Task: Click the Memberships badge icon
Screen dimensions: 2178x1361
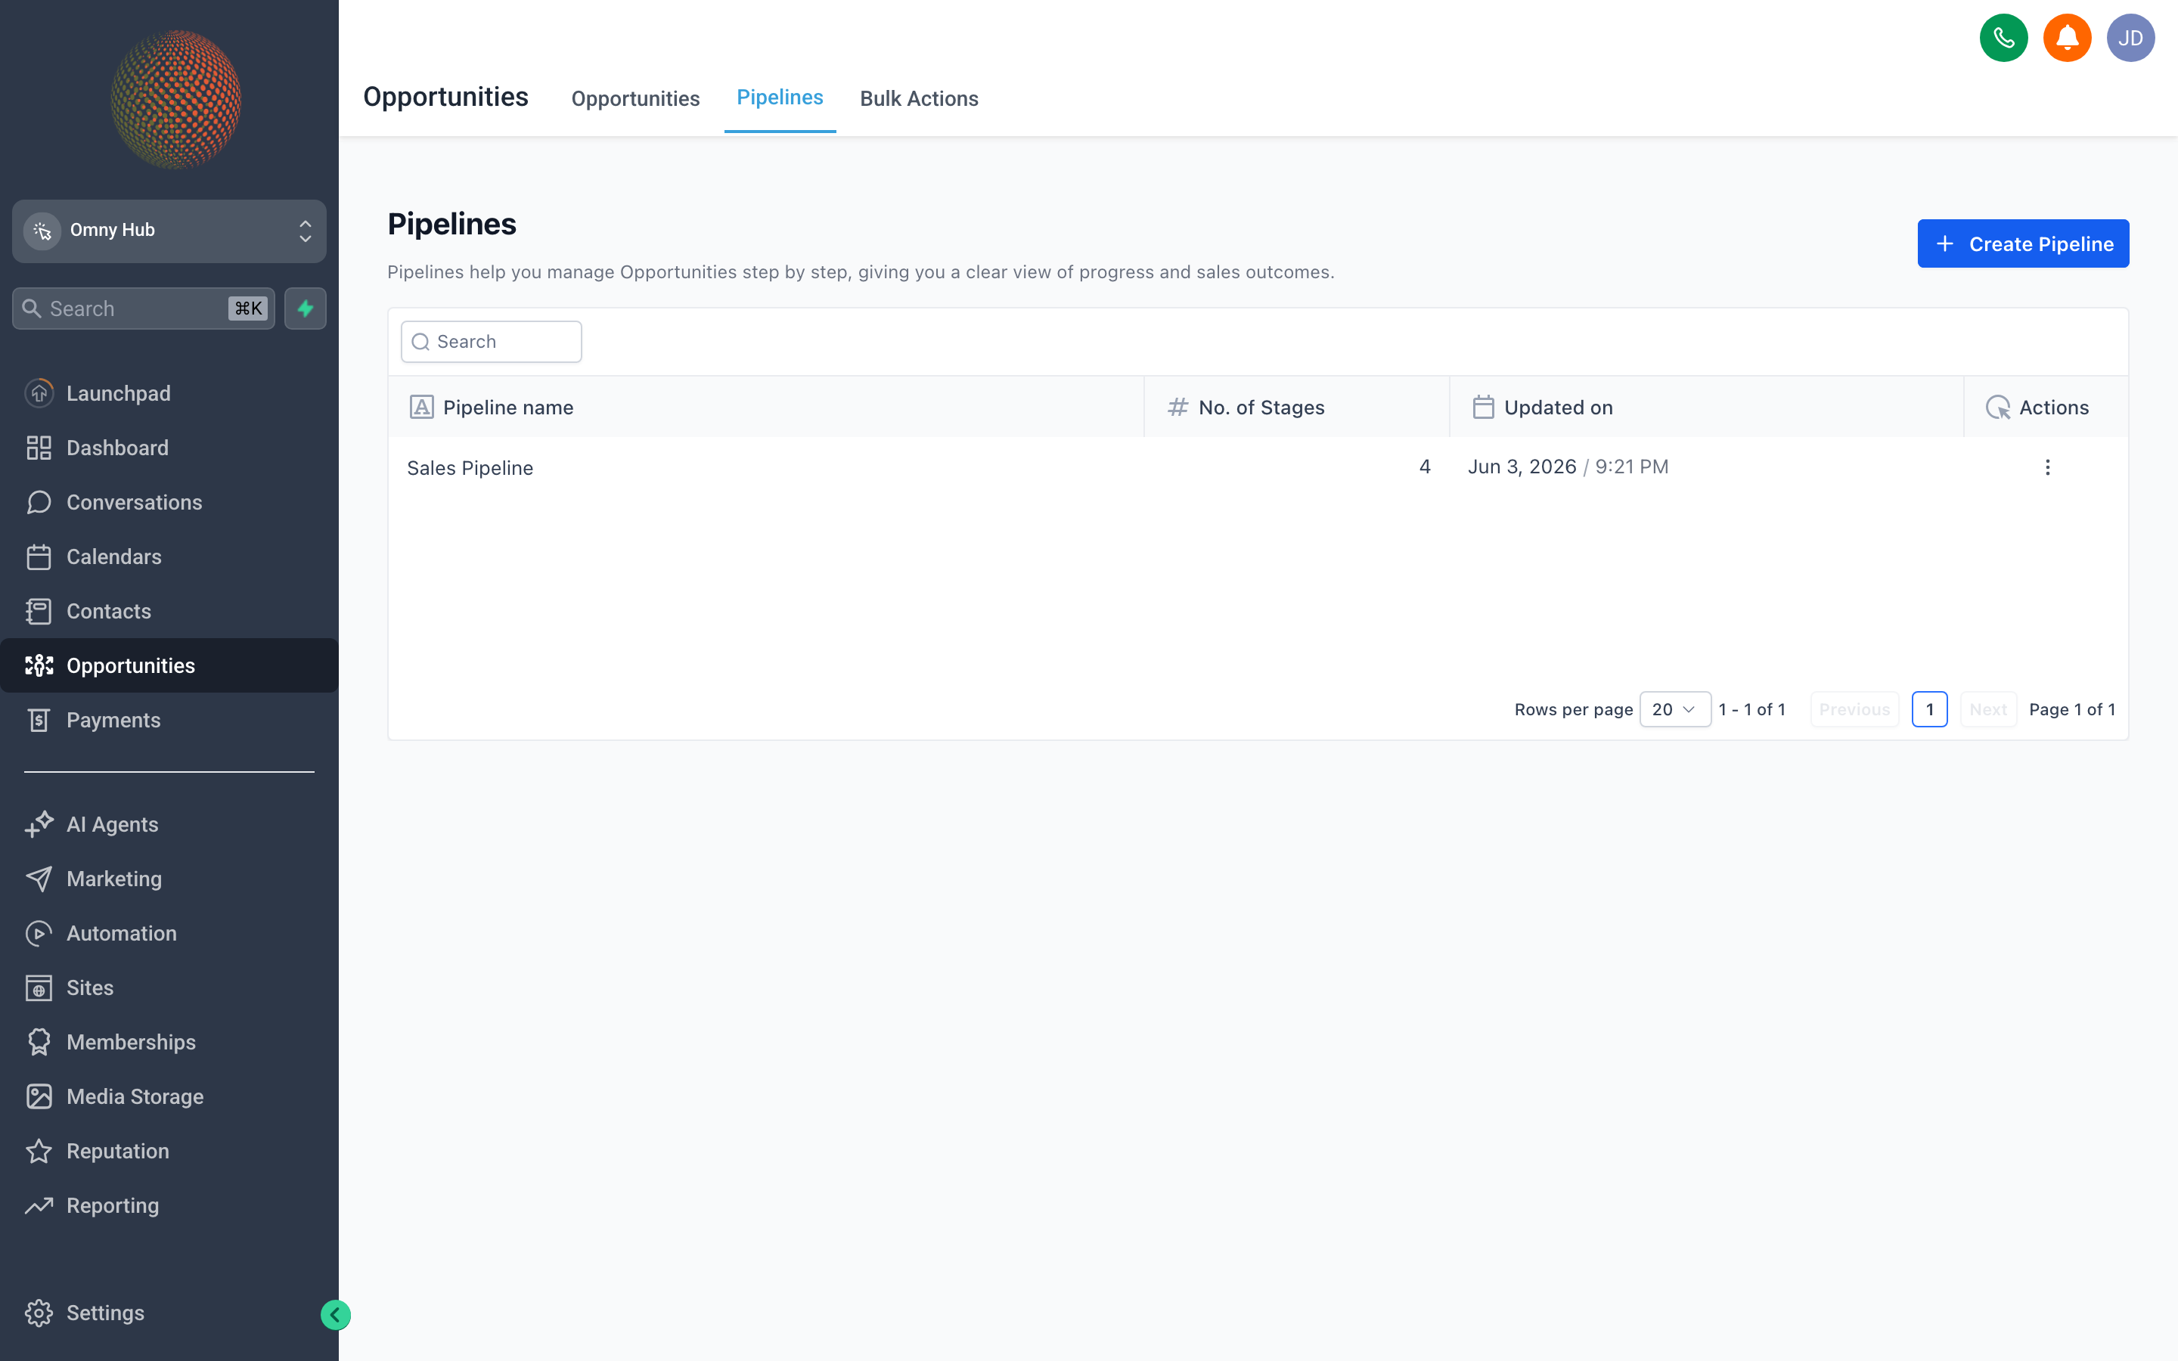Action: point(39,1043)
